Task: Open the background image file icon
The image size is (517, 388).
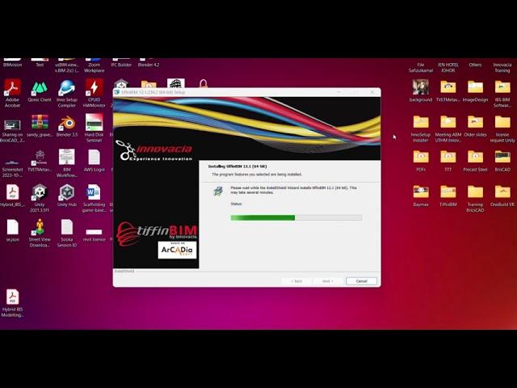Action: 421,91
